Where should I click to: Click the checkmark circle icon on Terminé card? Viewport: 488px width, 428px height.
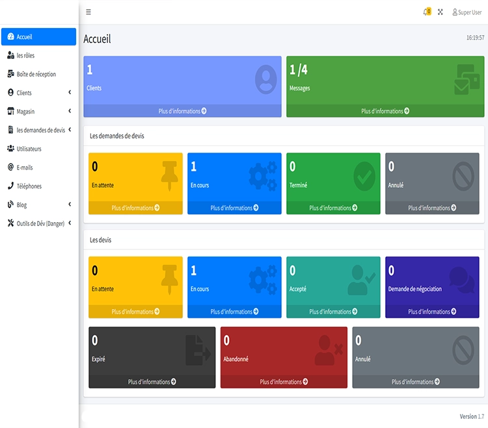coord(364,176)
